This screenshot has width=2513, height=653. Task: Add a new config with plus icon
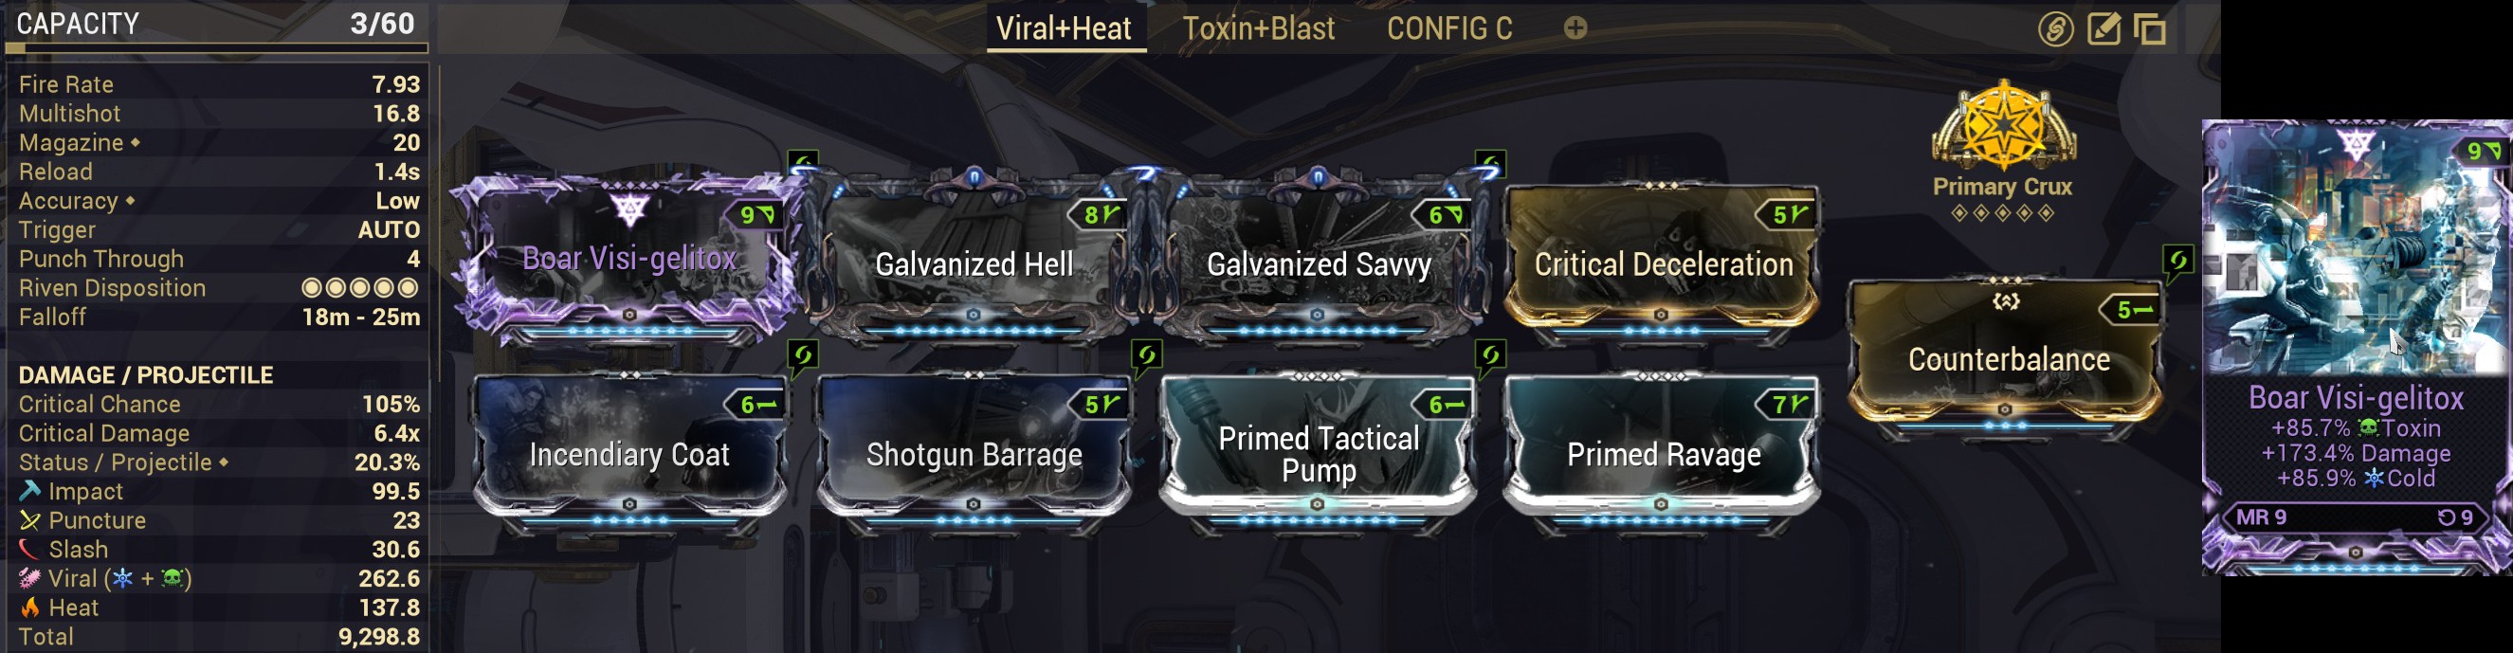click(x=1575, y=28)
